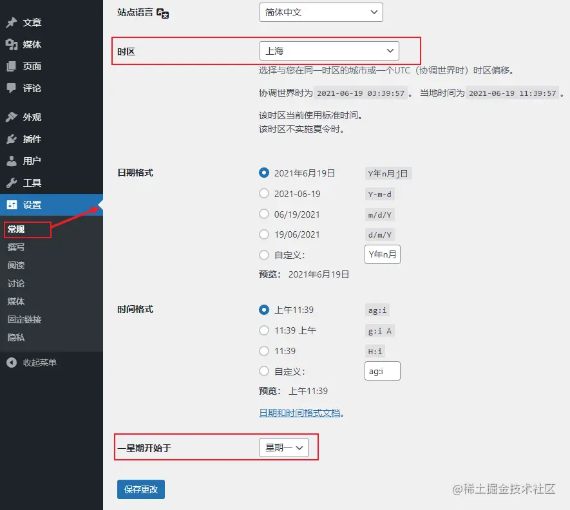Click the translation icon next to 站点语言
The image size is (570, 510).
tap(162, 13)
